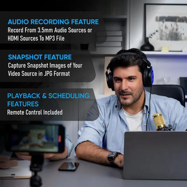Click the framed picture on the wall

click(166, 28)
